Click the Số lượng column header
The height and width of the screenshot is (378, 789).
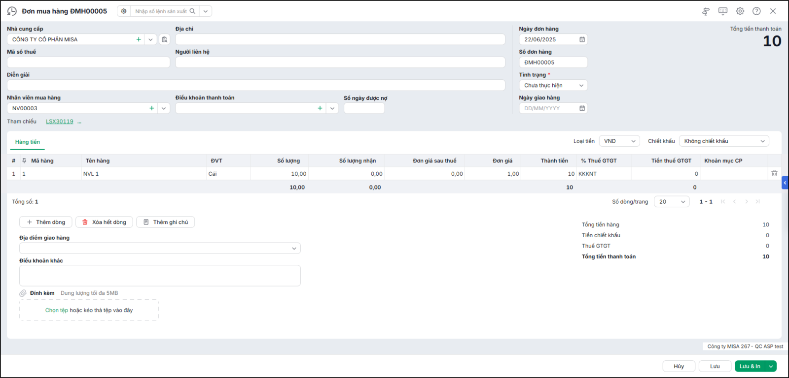point(288,160)
